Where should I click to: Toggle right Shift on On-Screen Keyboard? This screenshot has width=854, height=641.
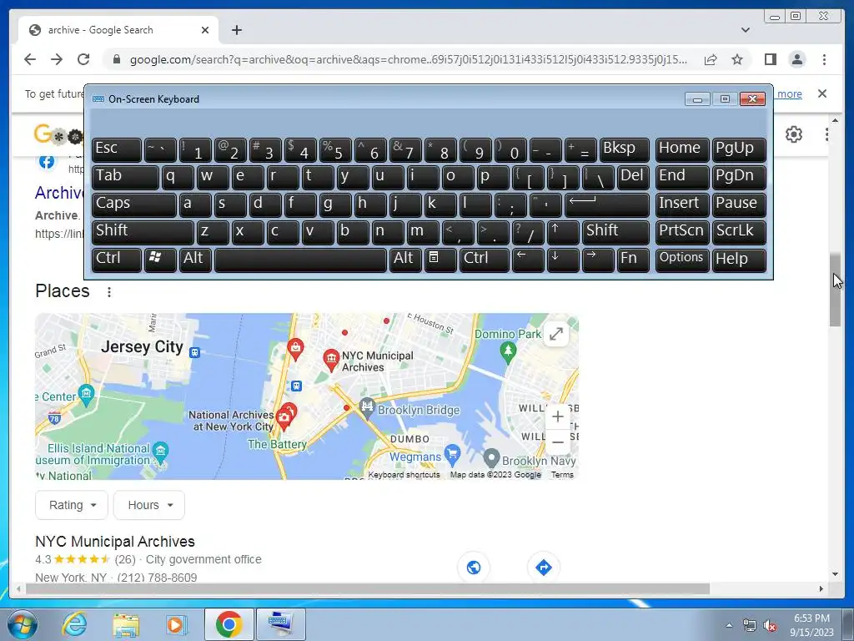click(x=615, y=232)
